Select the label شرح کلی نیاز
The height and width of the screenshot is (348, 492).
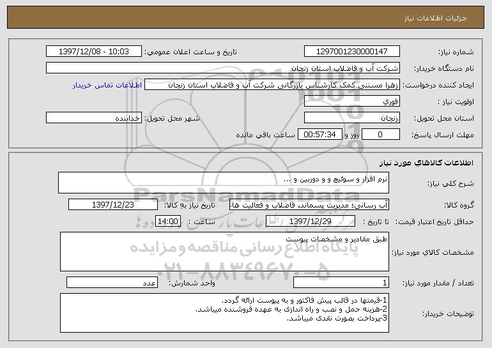(x=450, y=184)
